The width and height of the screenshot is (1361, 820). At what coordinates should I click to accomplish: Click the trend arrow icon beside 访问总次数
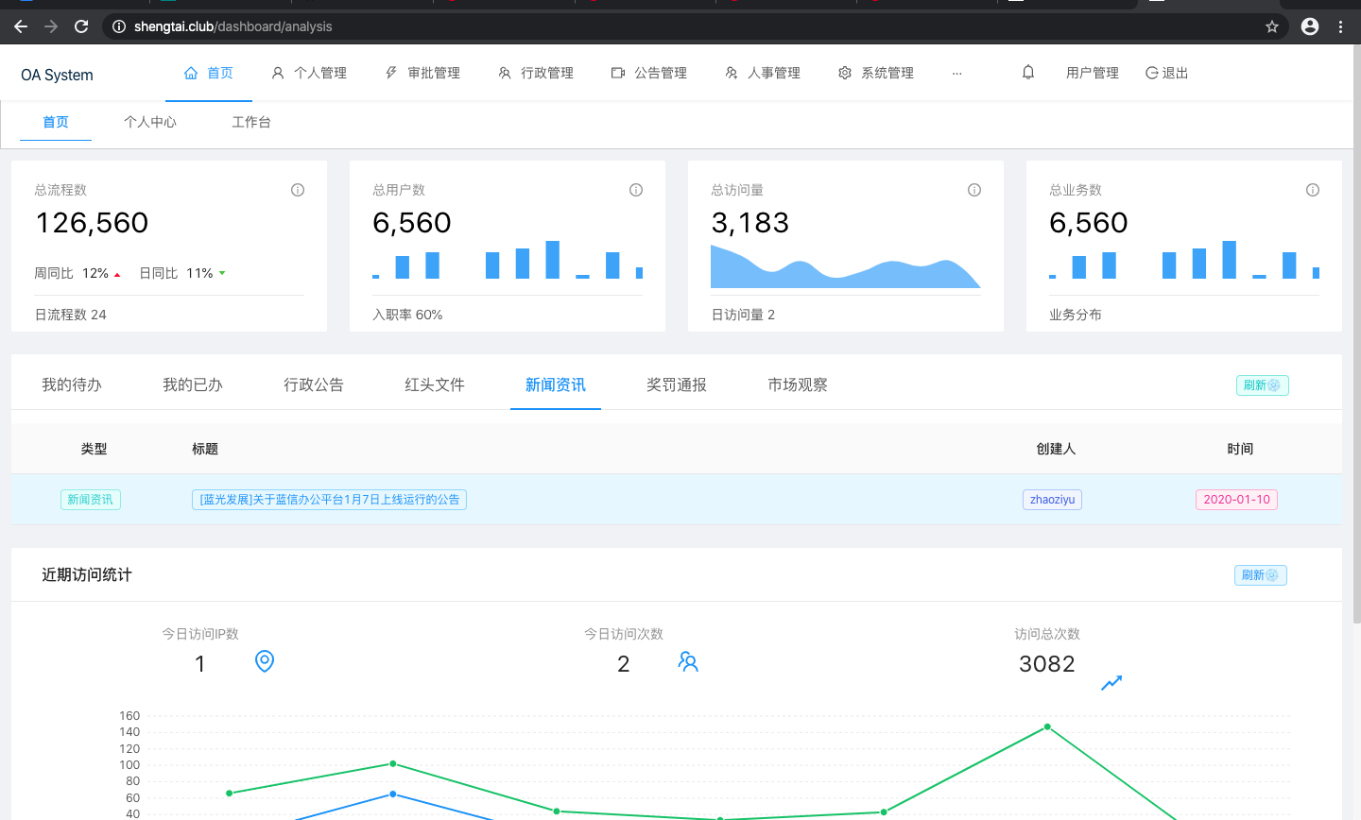[x=1111, y=683]
